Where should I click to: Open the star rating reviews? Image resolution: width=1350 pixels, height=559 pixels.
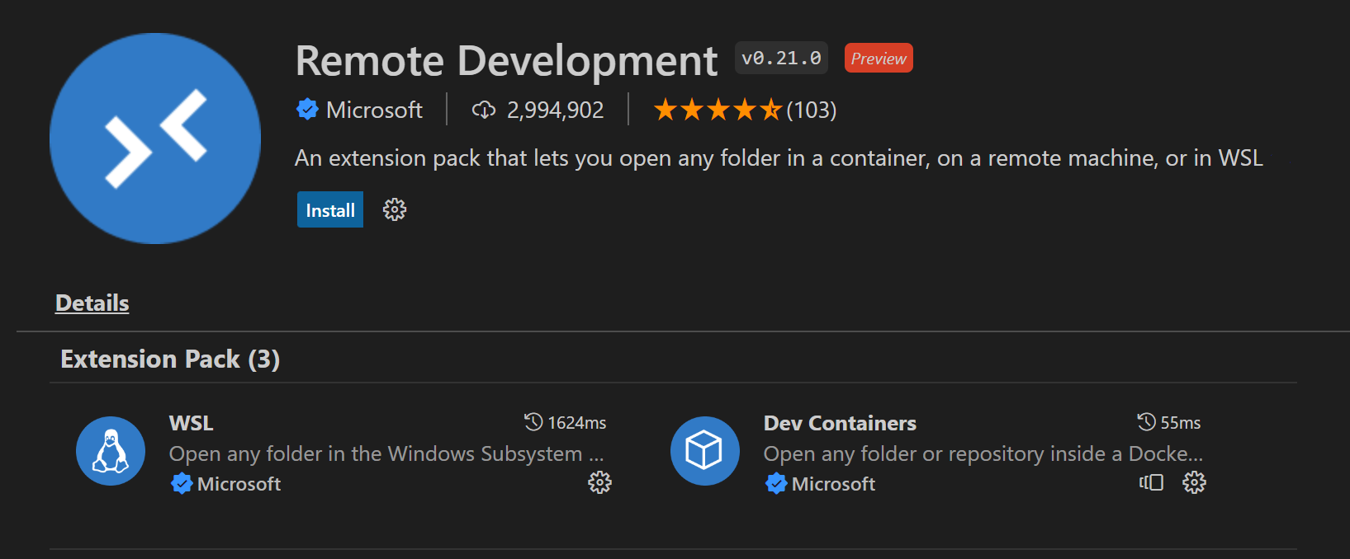tap(717, 110)
